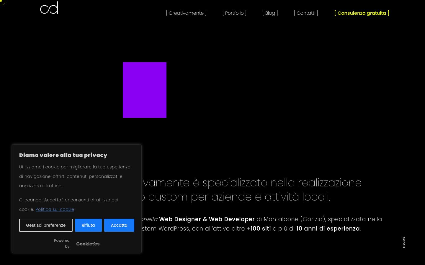This screenshot has width=425, height=265.
Task: Click the 'Web Designer & Web Developer' text
Action: point(207,219)
